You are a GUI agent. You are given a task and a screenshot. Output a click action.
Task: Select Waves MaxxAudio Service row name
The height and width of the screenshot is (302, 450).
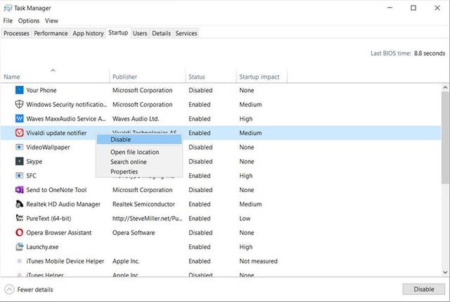point(66,119)
